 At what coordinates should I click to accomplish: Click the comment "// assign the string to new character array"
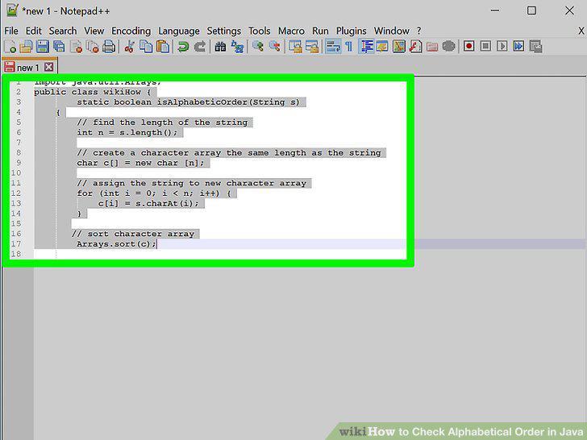point(191,183)
